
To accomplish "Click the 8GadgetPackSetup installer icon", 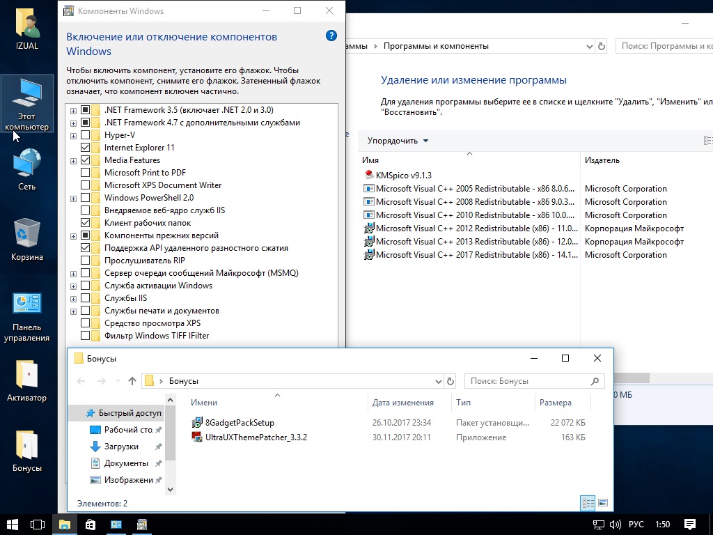I will click(x=196, y=423).
